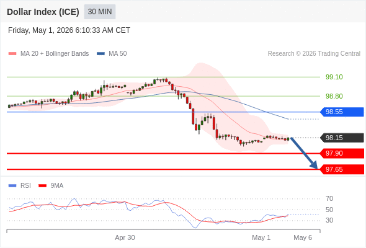
Task: Click the 30 MIN timeframe badge
Action: [x=100, y=12]
